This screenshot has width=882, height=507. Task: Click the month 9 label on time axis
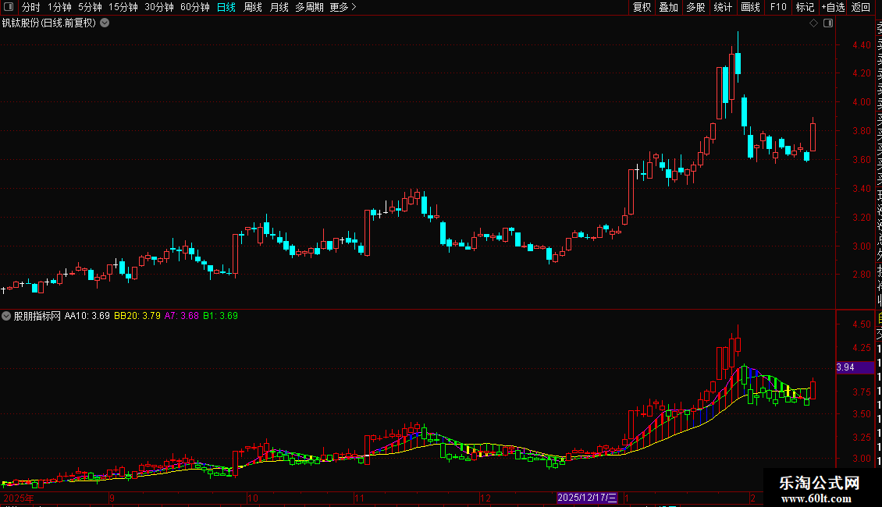(112, 498)
